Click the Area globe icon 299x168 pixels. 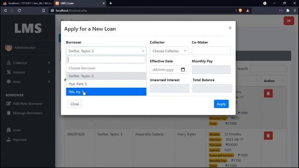click(8, 81)
